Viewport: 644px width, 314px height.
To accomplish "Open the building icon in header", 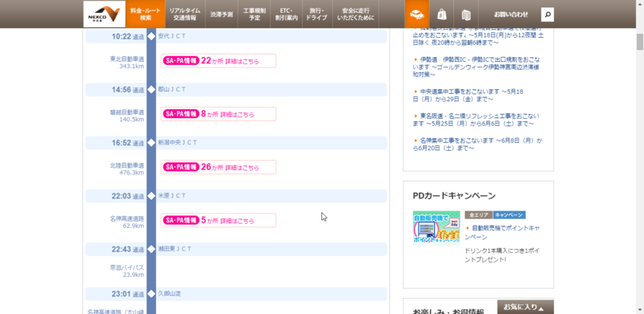I will (x=466, y=14).
